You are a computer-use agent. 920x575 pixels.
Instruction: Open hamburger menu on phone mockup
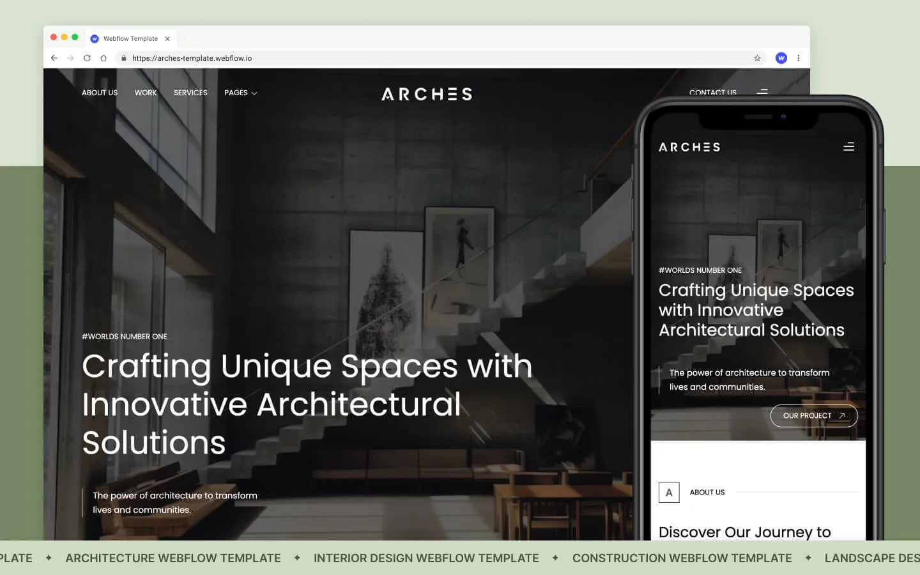click(848, 147)
